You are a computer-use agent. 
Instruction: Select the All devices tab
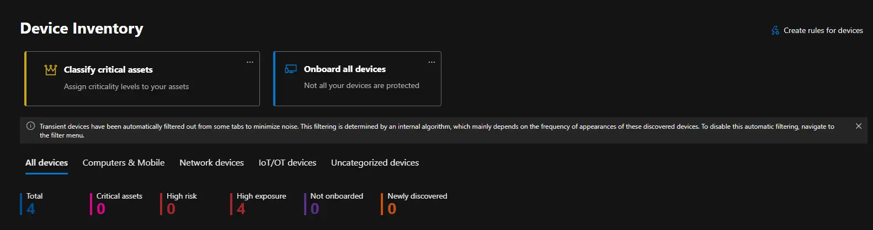point(46,163)
